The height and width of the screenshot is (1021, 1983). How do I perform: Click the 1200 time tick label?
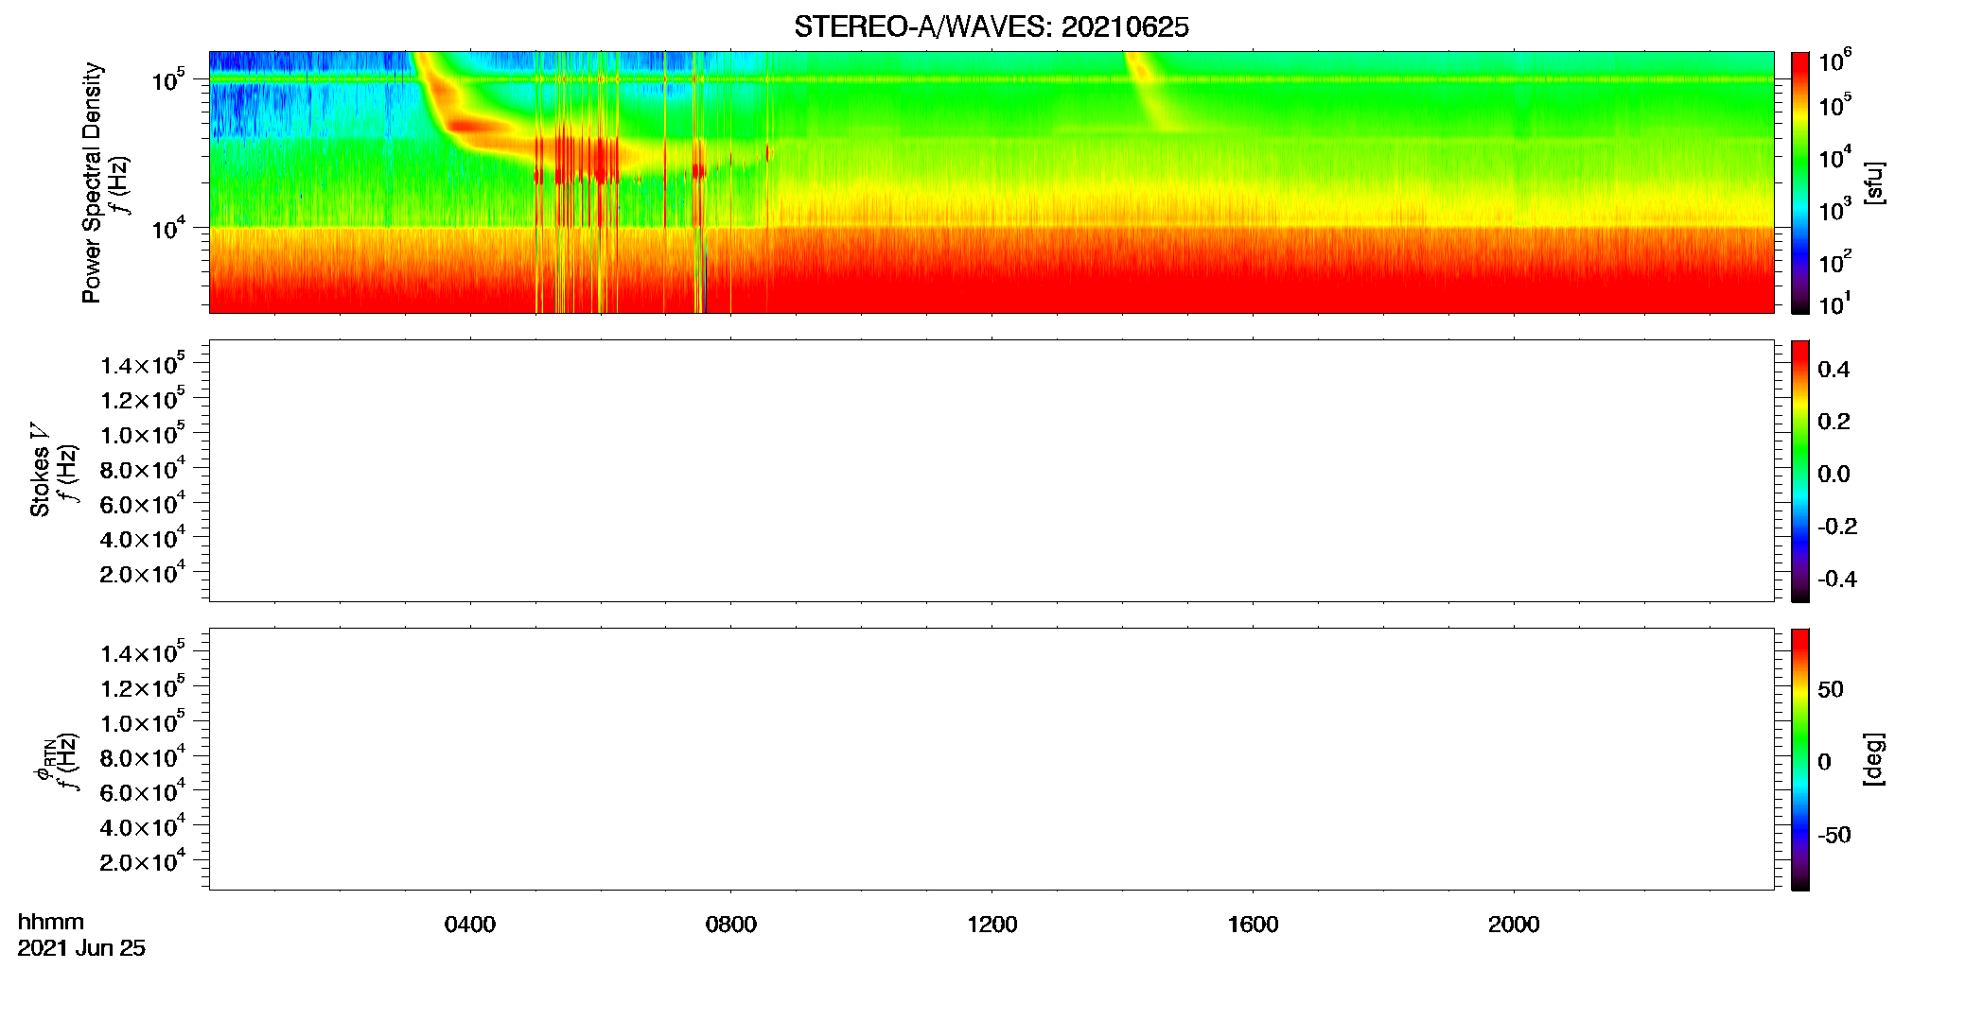pyautogui.click(x=991, y=925)
